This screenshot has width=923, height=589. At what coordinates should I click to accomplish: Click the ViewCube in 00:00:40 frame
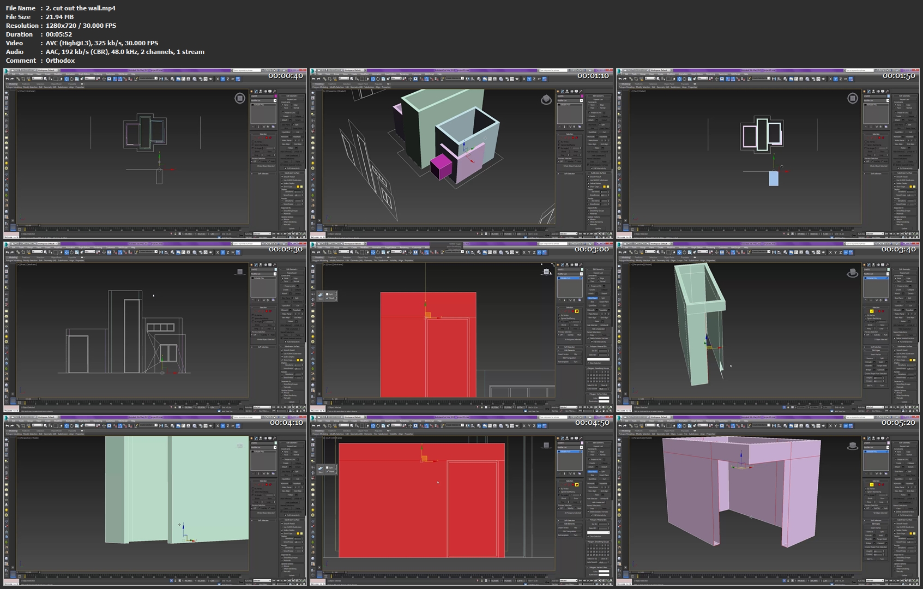coord(240,98)
